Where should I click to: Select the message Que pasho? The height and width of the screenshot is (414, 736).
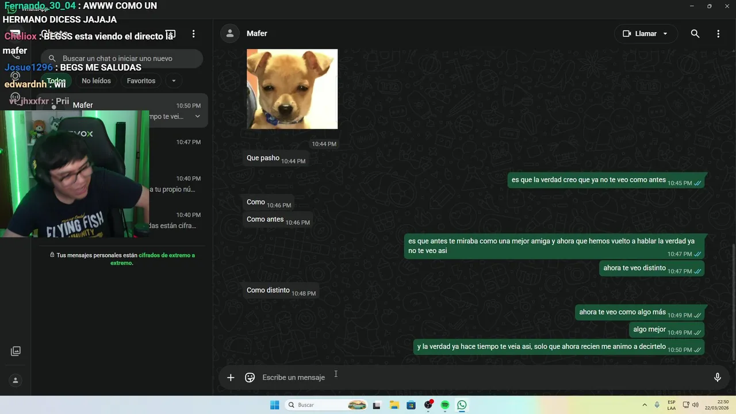point(276,158)
